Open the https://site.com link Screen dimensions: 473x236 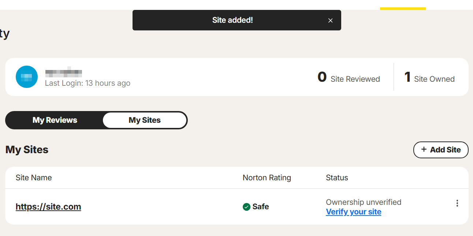pyautogui.click(x=48, y=207)
